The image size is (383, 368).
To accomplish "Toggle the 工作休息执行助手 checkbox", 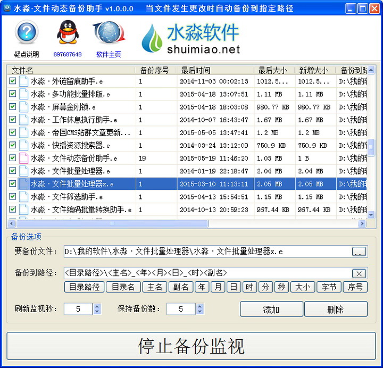I will 12,120.
